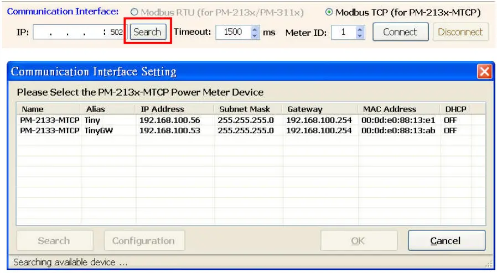Screen dimensions: 497x273
Task: Click DHCP OFF value in TinyGW row
Action: pos(450,130)
